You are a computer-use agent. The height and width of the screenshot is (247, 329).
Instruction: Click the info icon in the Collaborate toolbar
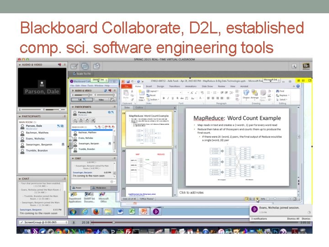(x=294, y=66)
